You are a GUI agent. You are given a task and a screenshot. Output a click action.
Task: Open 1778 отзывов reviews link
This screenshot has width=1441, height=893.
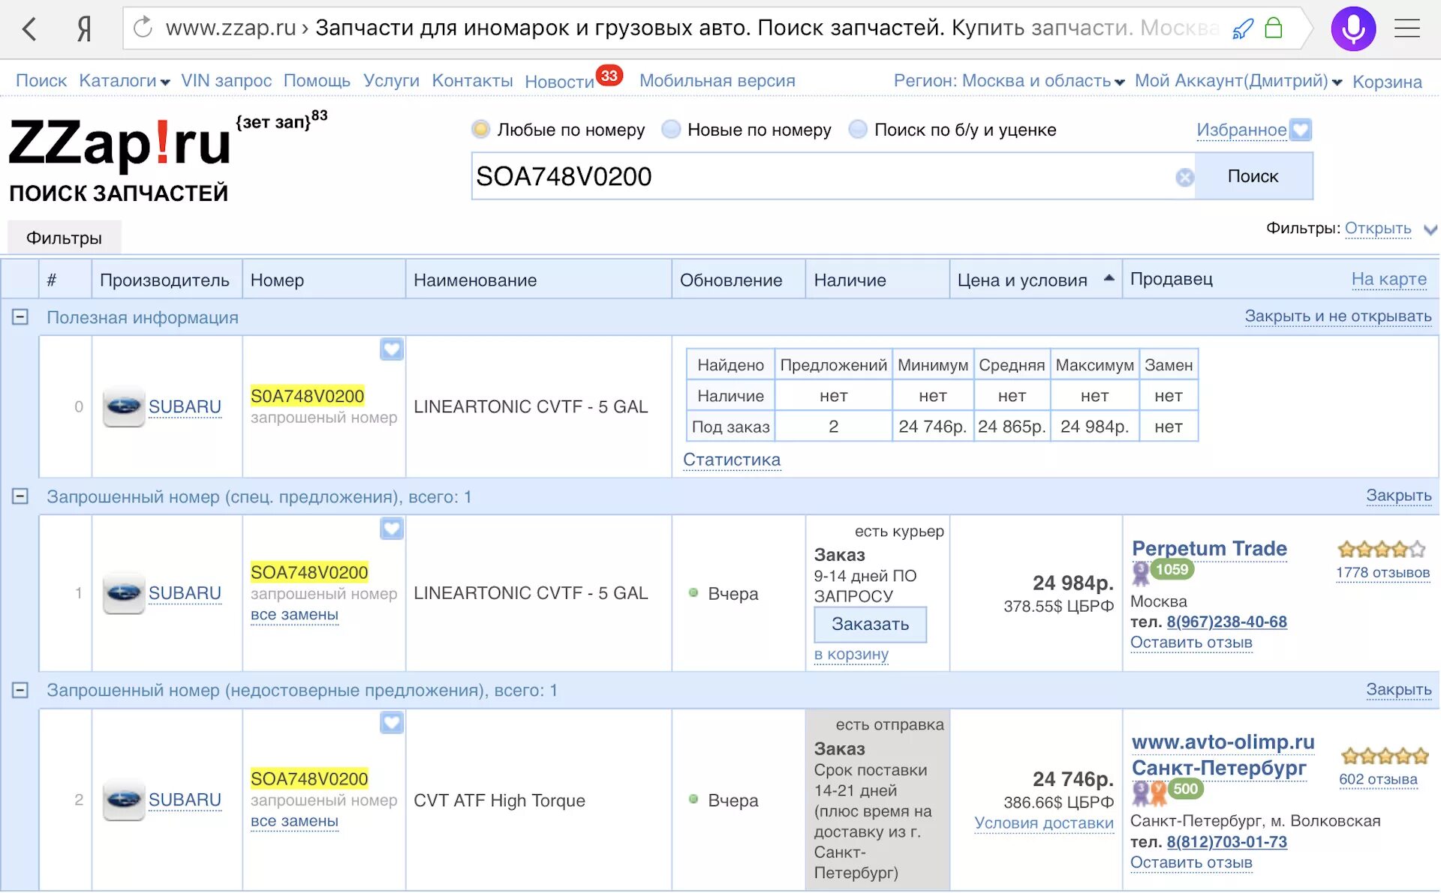point(1382,573)
